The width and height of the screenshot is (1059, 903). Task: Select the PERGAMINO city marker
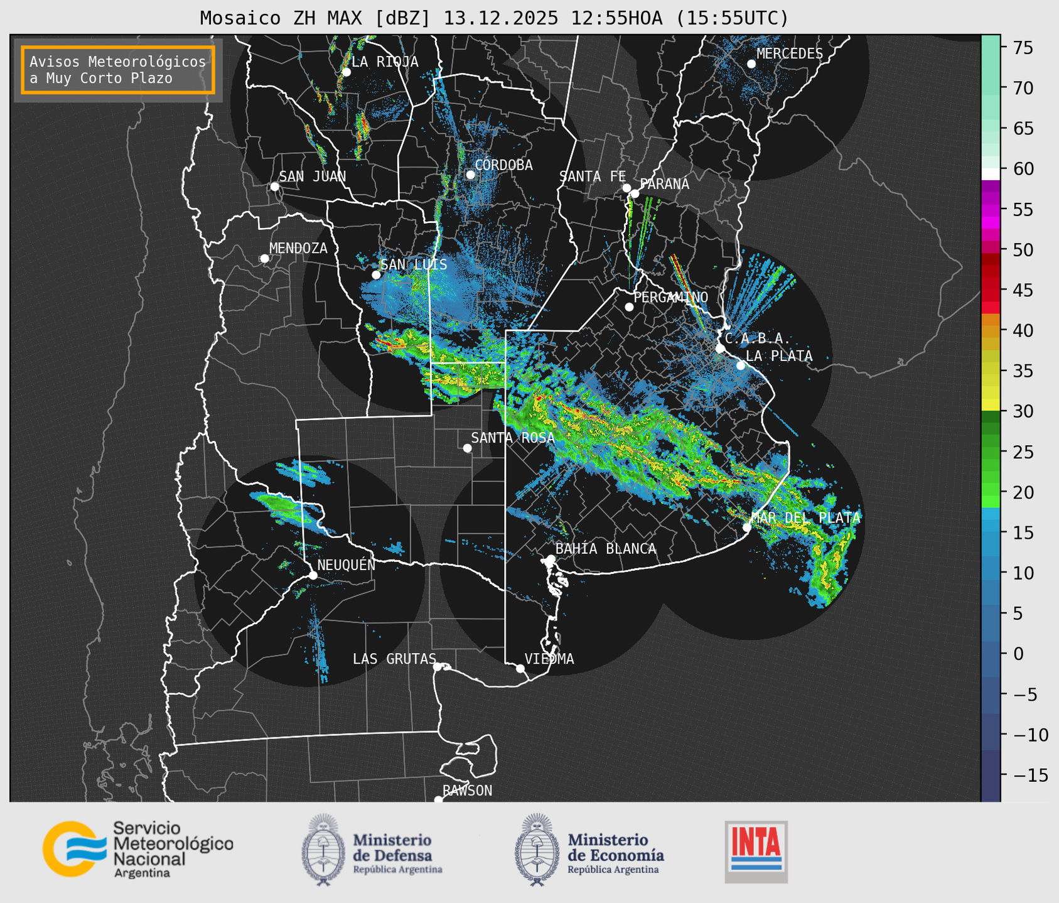pos(629,307)
